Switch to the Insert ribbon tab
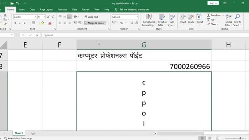249x140 pixels. click(x=22, y=9)
